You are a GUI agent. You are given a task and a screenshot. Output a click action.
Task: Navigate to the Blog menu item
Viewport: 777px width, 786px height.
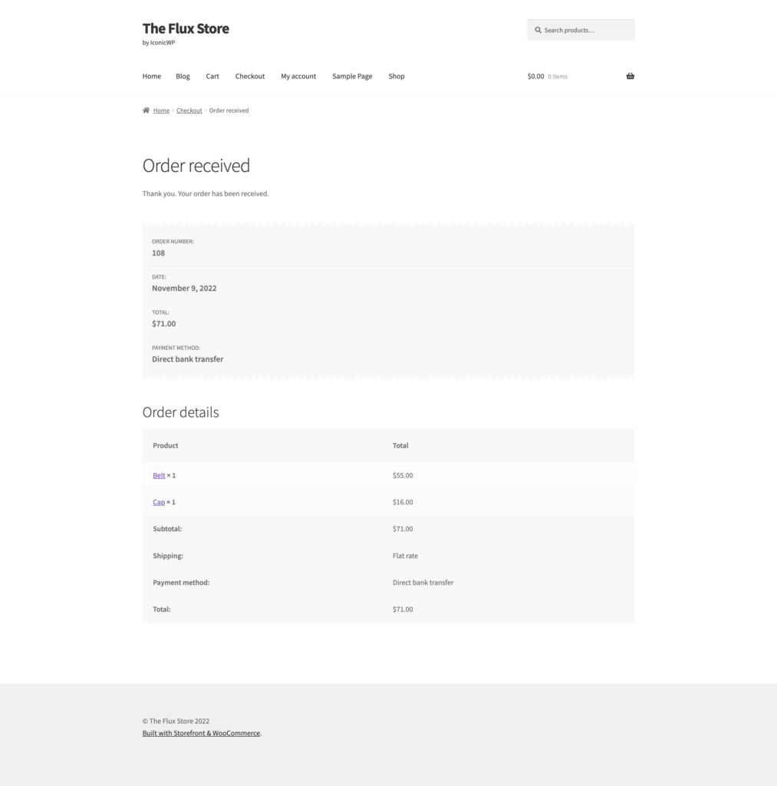183,76
